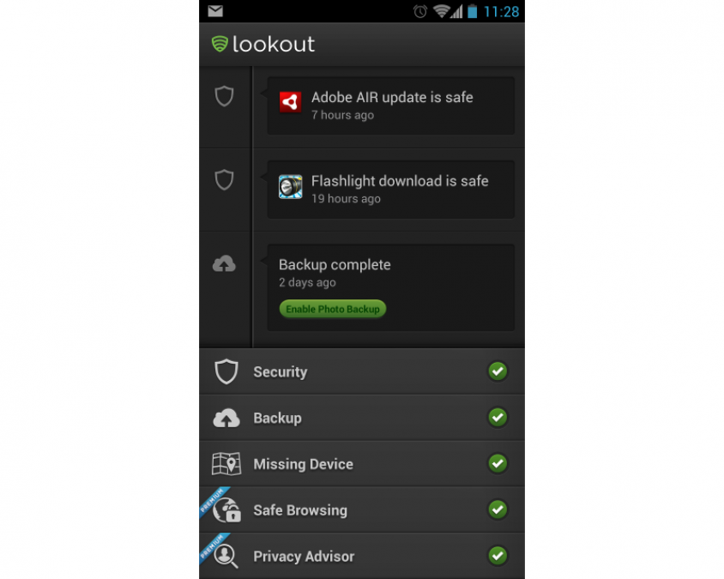
Task: Tap the Flashlight app icon
Action: 291,186
